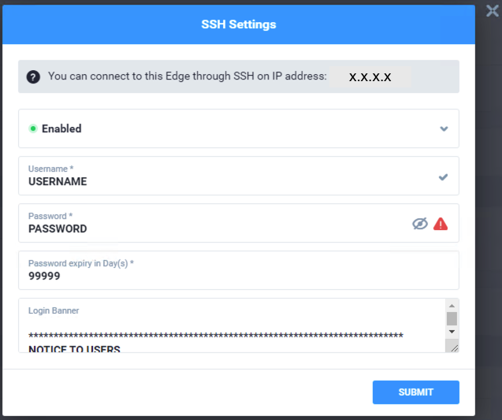Expand the Enabled status dropdown
The image size is (502, 420).
coord(444,128)
